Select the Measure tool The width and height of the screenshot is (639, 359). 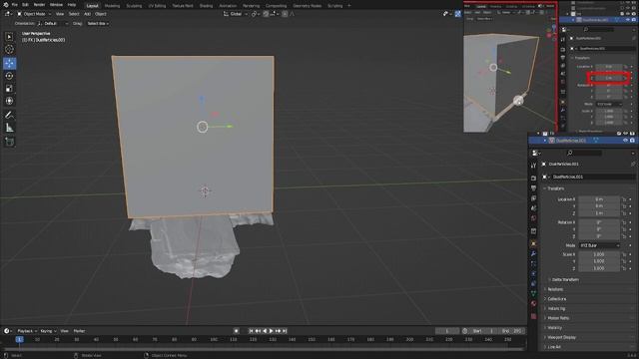pyautogui.click(x=9, y=128)
